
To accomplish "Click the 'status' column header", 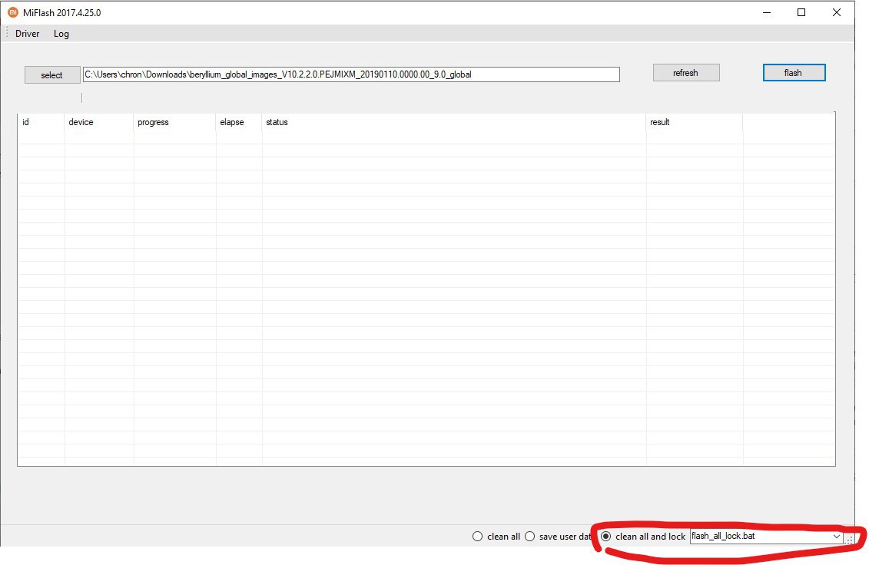I will (453, 122).
